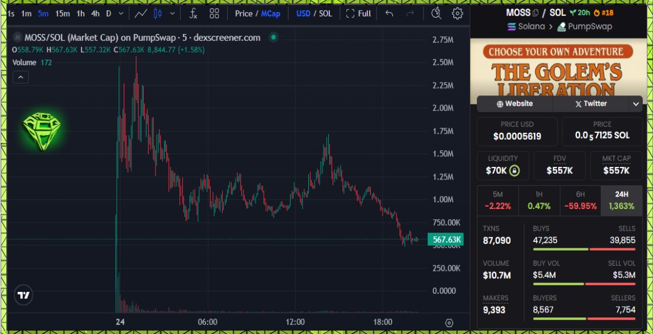Click the TradingView logo
The height and width of the screenshot is (334, 653).
point(23,295)
